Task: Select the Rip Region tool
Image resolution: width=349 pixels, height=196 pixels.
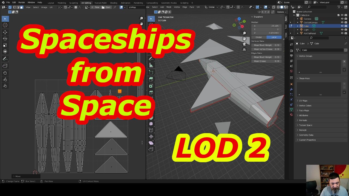Action: coord(151,149)
